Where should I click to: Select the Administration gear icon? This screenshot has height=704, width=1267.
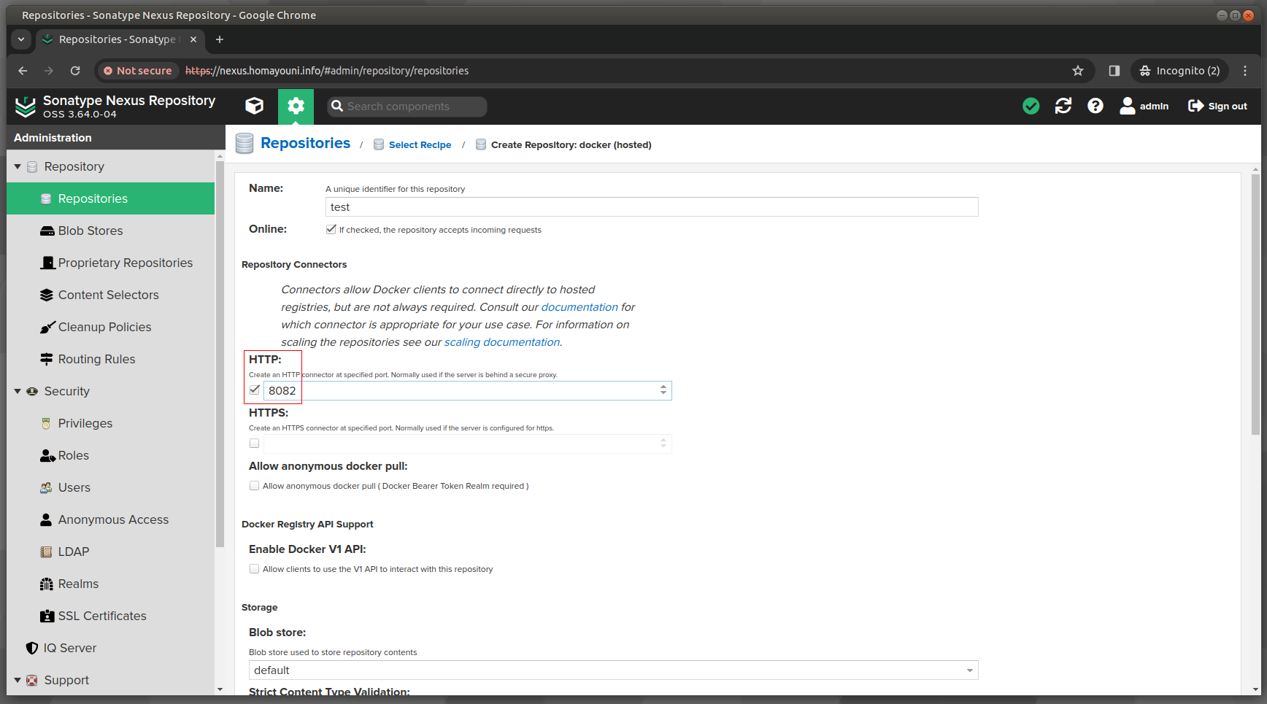click(x=296, y=107)
